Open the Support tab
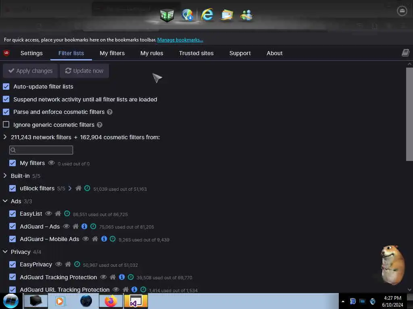Image resolution: width=413 pixels, height=309 pixels. coord(240,53)
